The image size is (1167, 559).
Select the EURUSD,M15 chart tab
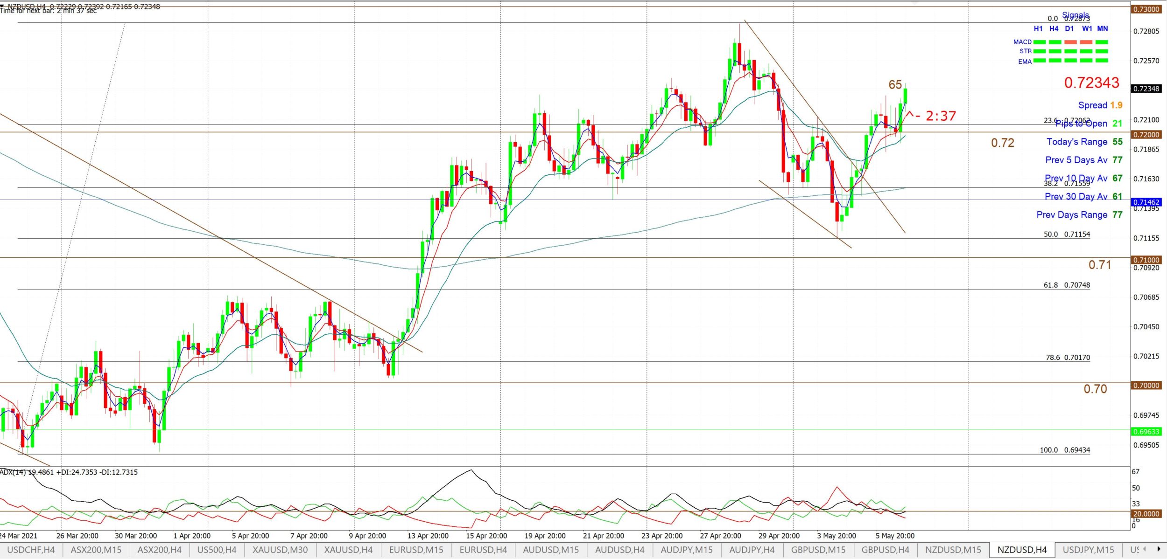[x=416, y=550]
